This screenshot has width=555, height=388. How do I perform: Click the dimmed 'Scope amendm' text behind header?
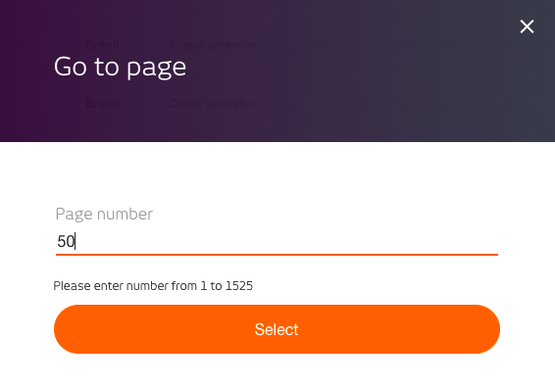pyautogui.click(x=212, y=45)
